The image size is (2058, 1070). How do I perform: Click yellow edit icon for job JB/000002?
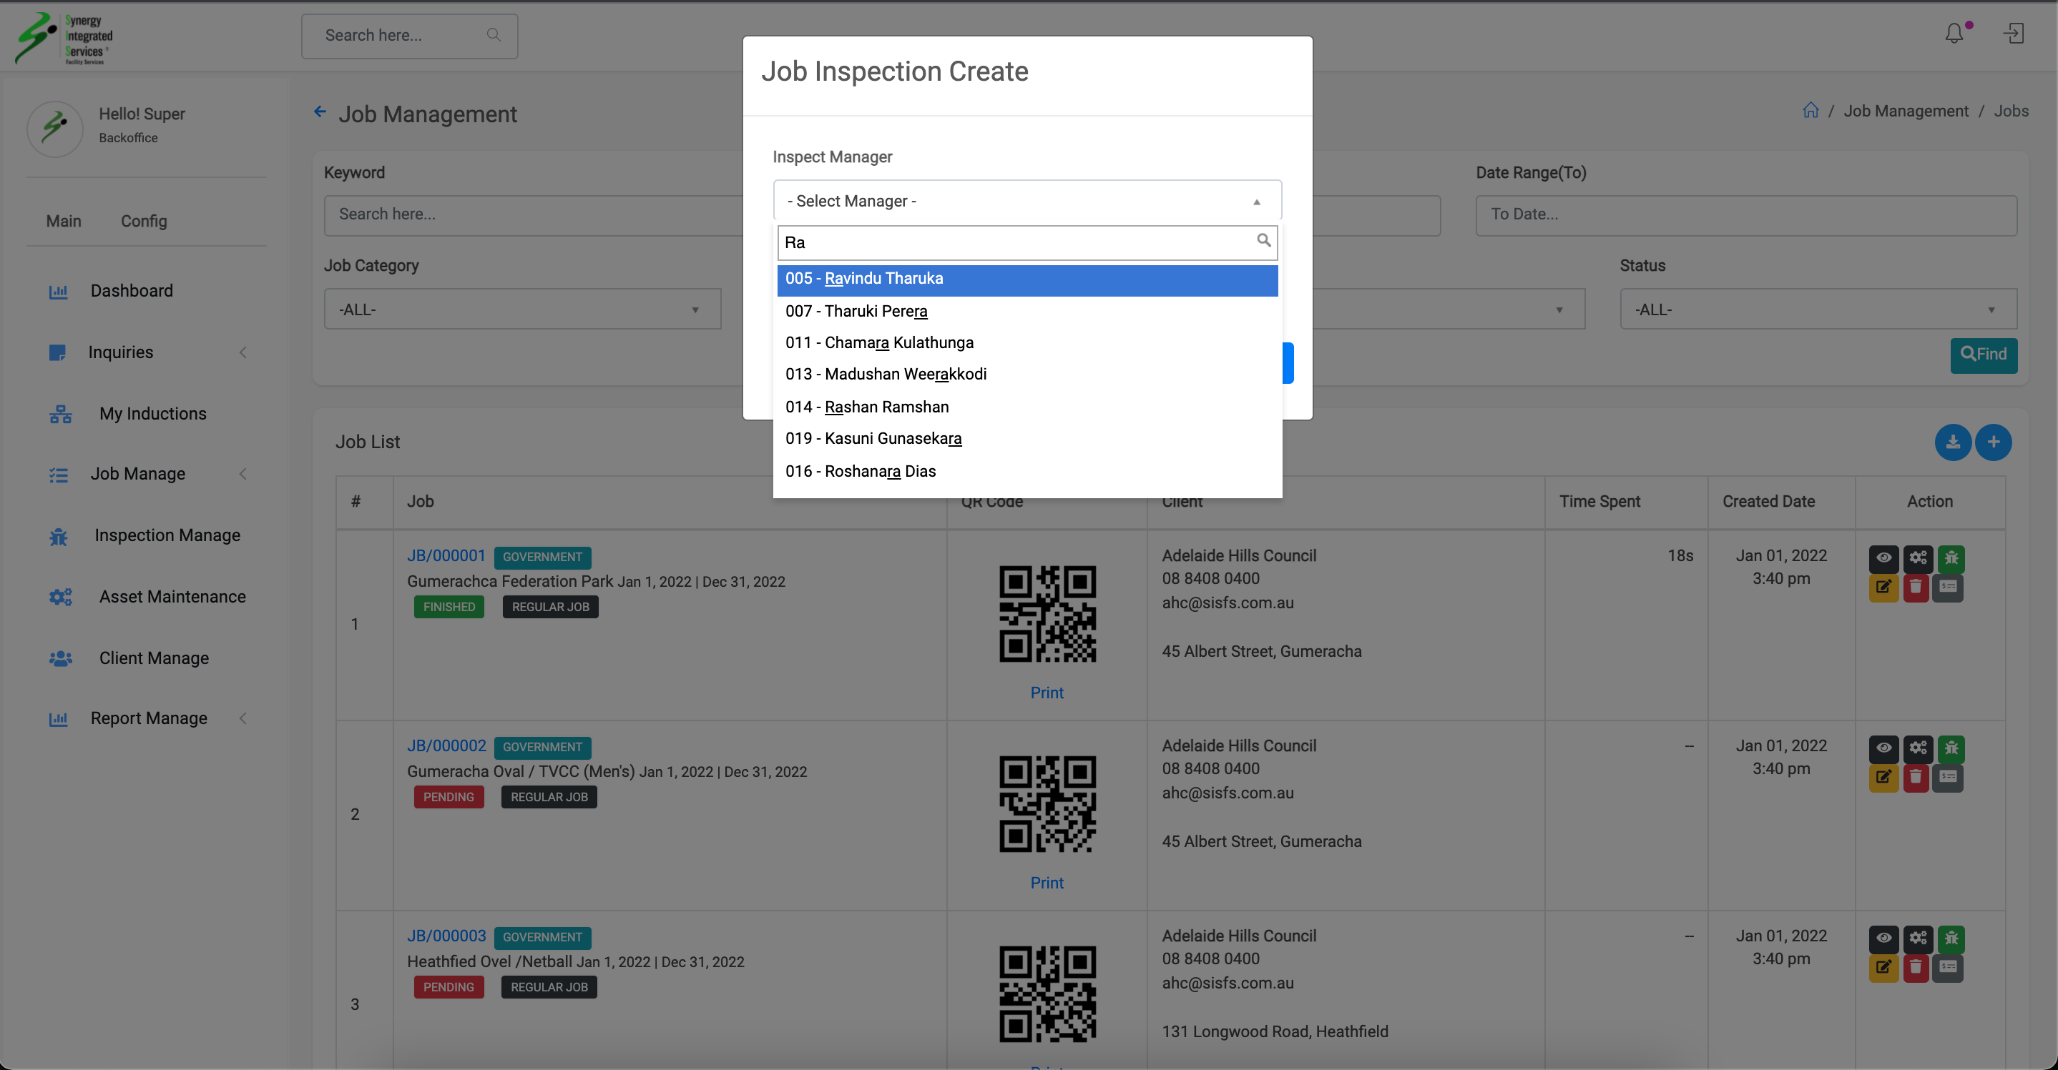tap(1883, 778)
